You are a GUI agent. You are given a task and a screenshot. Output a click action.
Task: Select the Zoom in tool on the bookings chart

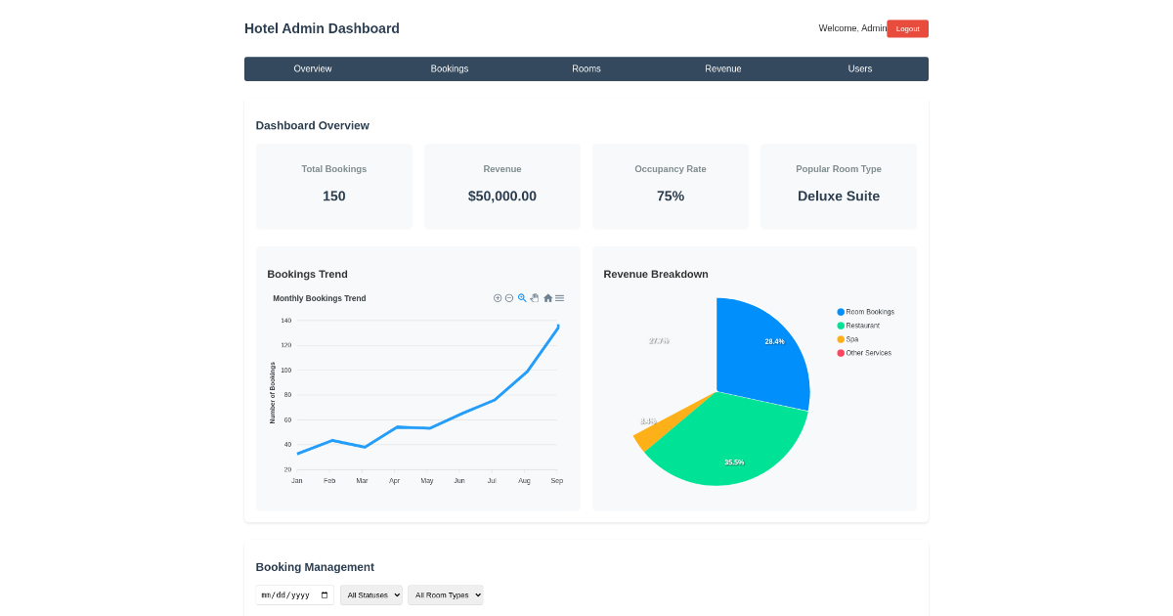tap(498, 298)
